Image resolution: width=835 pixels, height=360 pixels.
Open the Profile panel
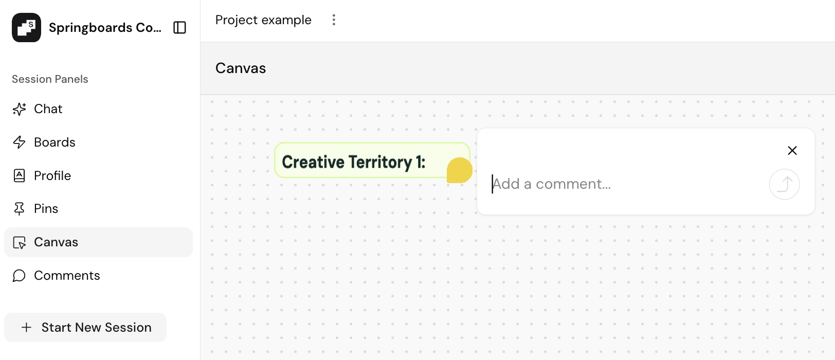[52, 176]
